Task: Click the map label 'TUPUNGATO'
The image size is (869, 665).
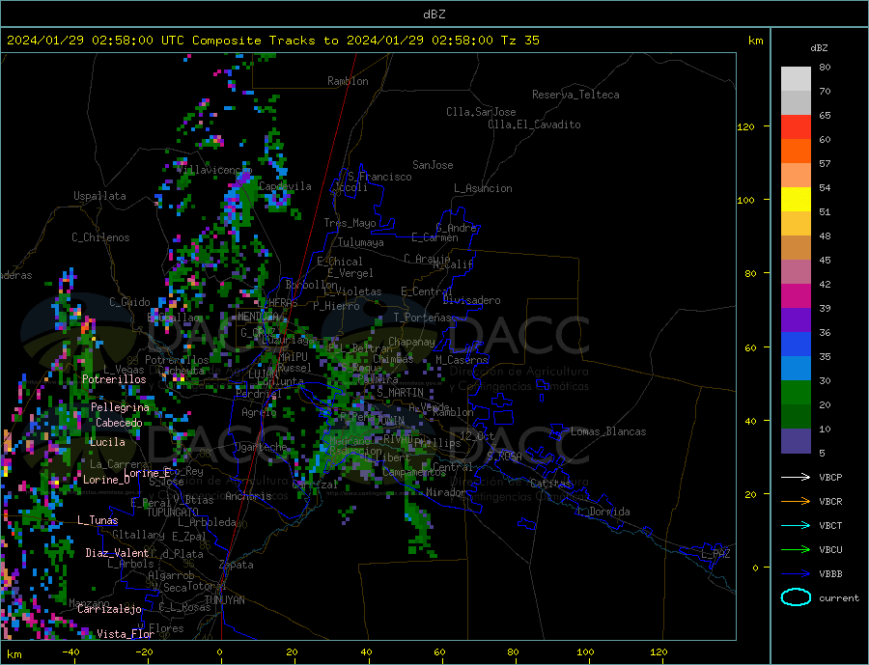Action: tap(173, 513)
